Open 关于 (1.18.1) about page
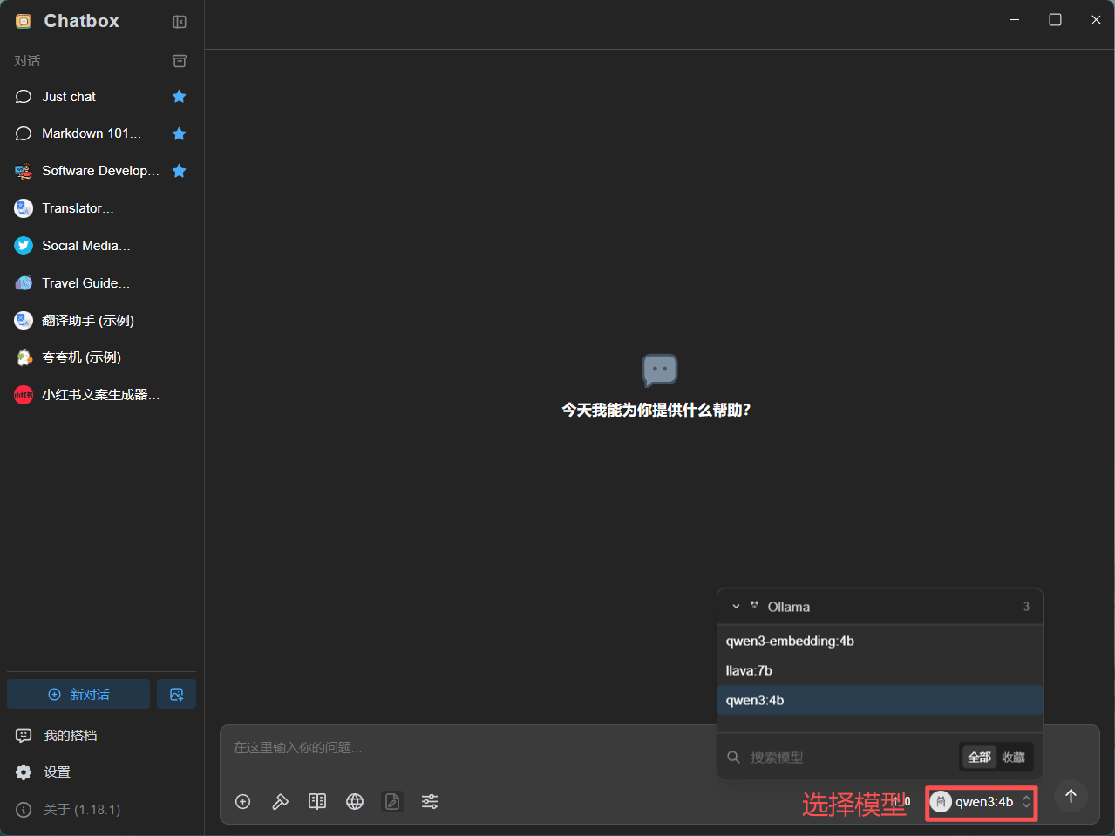 pos(101,810)
